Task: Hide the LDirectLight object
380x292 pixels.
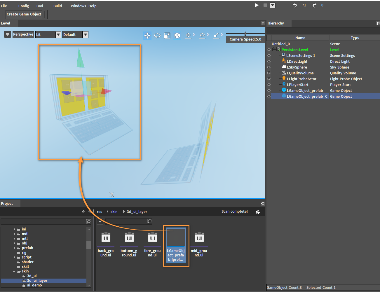Action: 269,61
